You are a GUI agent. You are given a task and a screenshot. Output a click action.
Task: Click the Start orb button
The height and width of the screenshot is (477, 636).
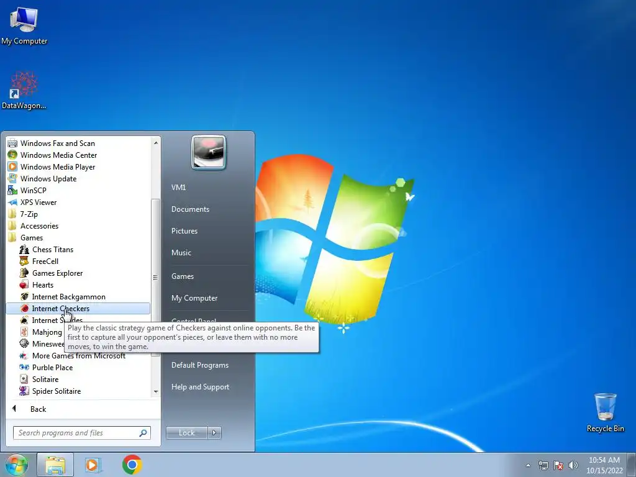pyautogui.click(x=16, y=465)
